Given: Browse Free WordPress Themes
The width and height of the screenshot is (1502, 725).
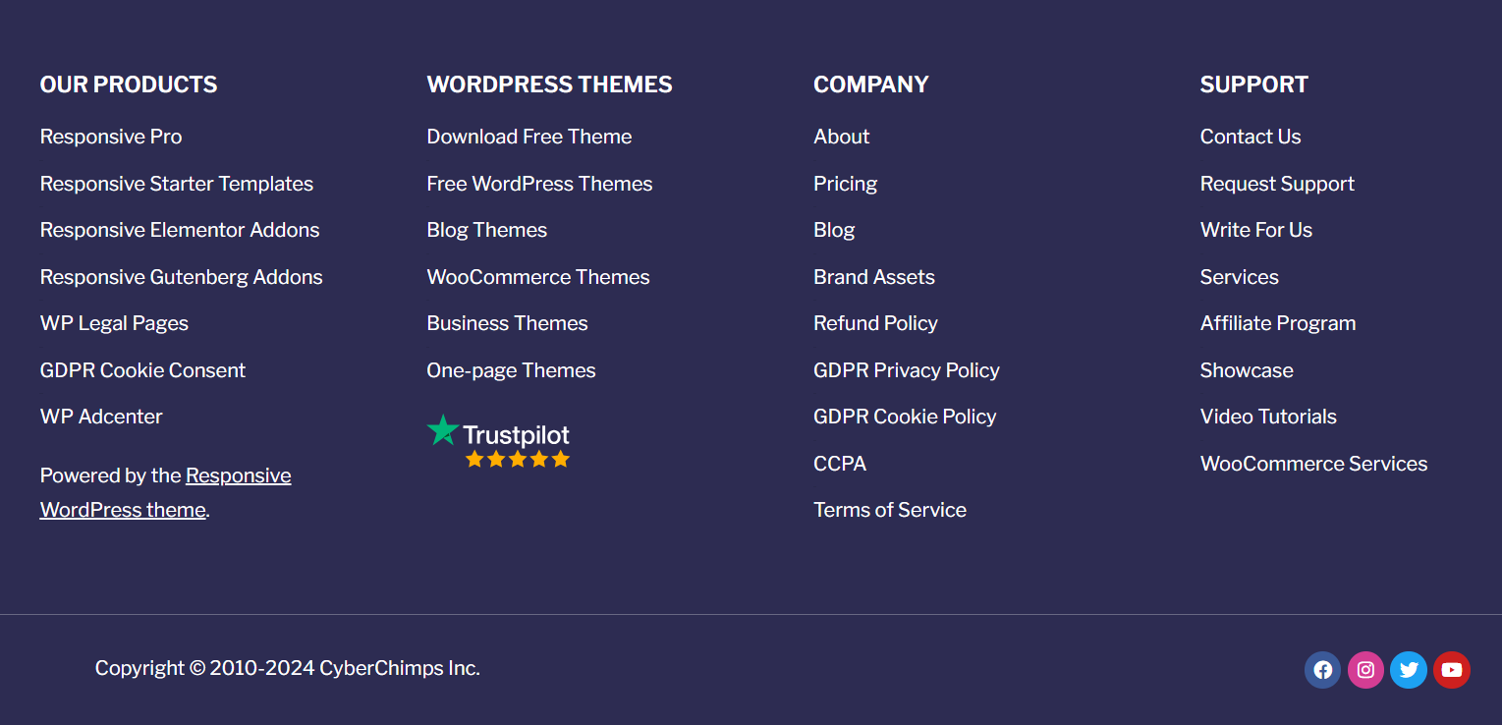Looking at the screenshot, I should (539, 184).
